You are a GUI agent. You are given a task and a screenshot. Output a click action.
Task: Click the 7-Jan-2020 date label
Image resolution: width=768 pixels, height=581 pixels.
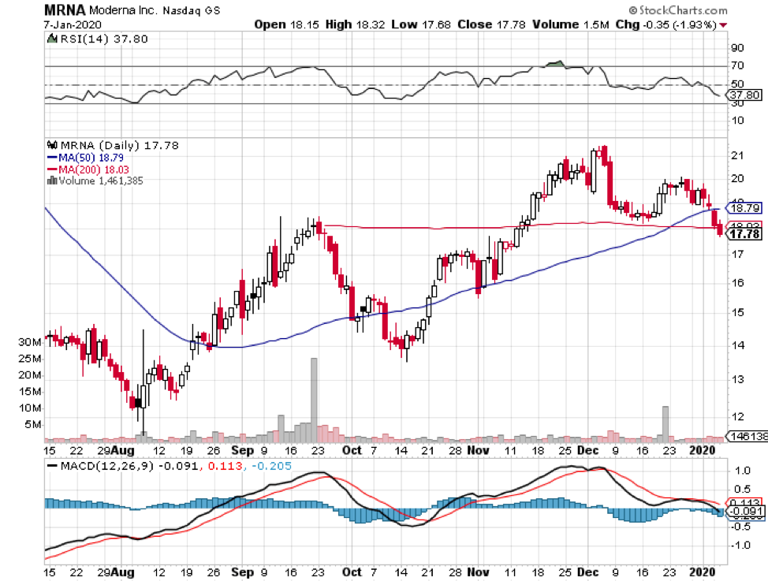tap(73, 24)
